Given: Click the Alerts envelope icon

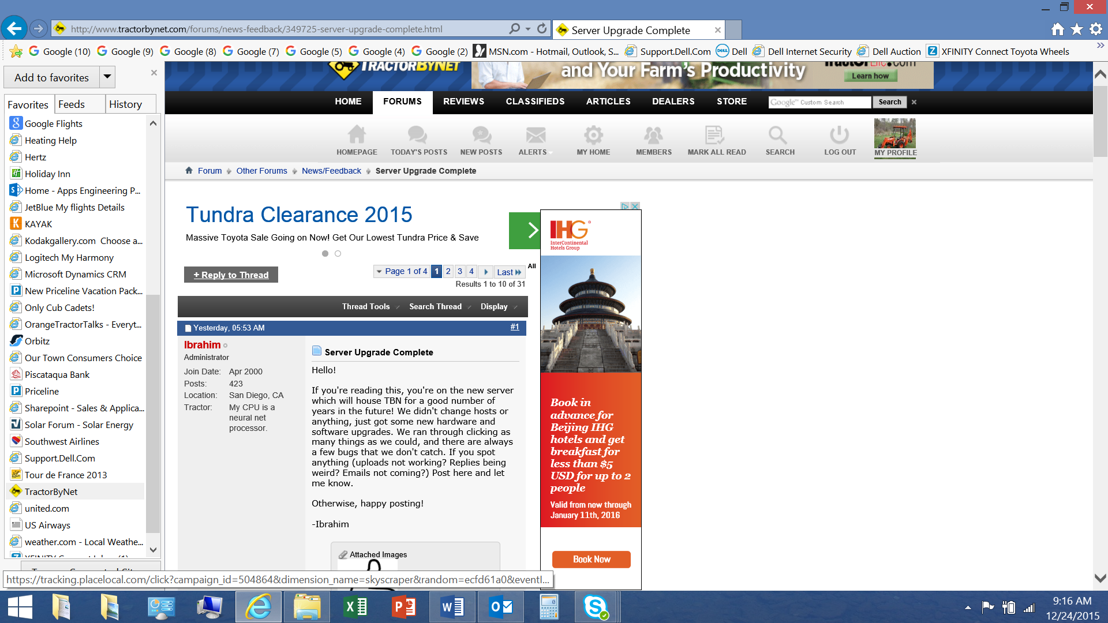Looking at the screenshot, I should 535,135.
